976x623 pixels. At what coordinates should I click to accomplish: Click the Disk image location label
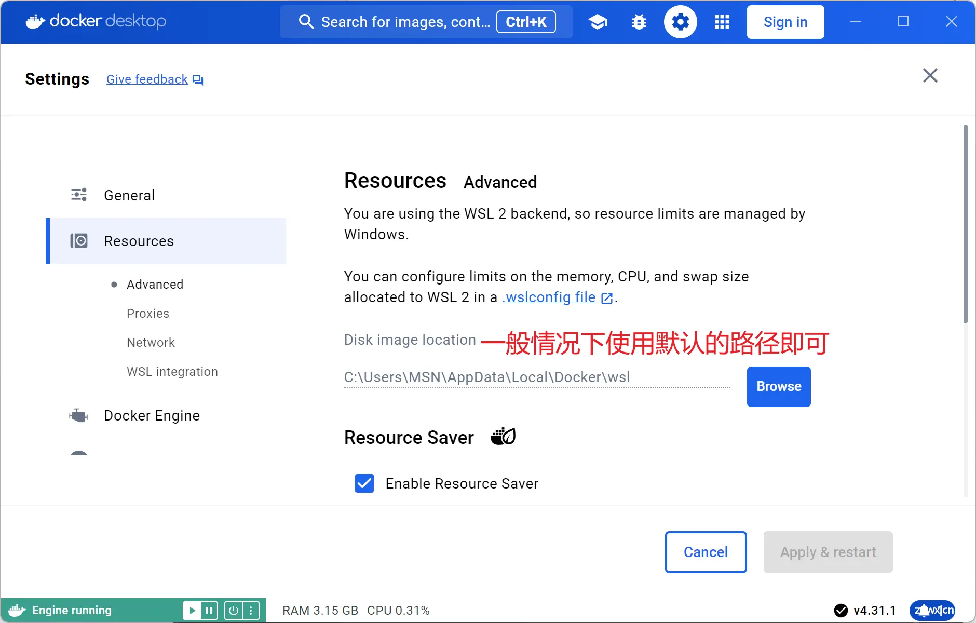(x=410, y=340)
